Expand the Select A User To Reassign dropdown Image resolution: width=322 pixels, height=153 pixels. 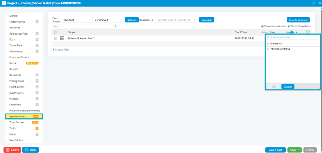click(x=194, y=20)
